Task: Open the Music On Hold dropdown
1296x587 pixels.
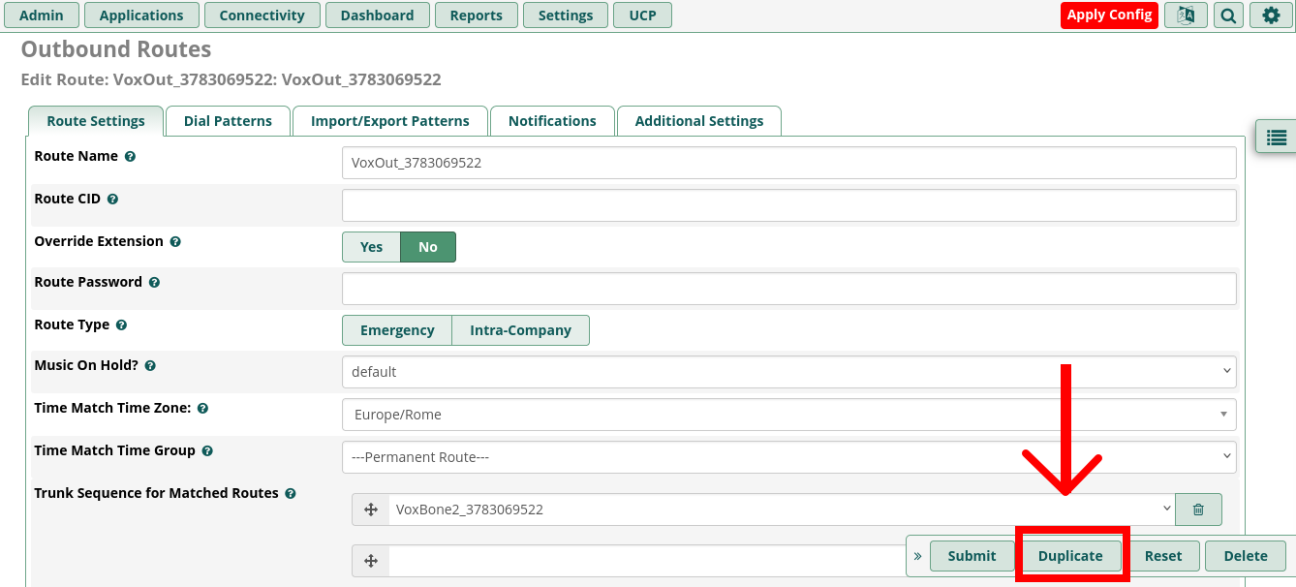Action: point(788,372)
